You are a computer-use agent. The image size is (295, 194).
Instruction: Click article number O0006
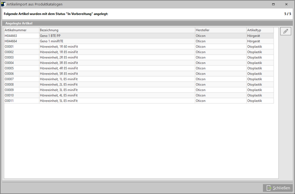[9, 74]
